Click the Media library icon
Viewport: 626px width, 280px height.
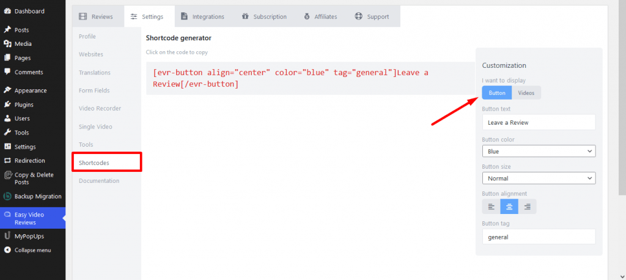[x=7, y=44]
